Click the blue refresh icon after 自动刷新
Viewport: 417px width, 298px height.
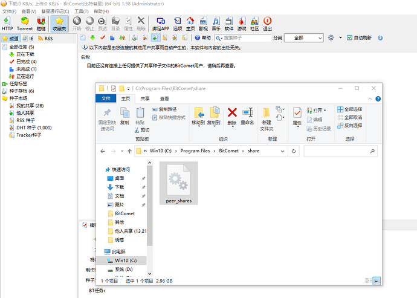[380, 38]
